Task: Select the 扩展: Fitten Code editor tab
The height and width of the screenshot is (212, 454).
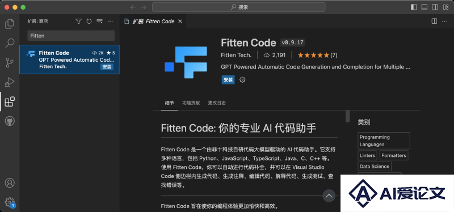Action: click(153, 22)
